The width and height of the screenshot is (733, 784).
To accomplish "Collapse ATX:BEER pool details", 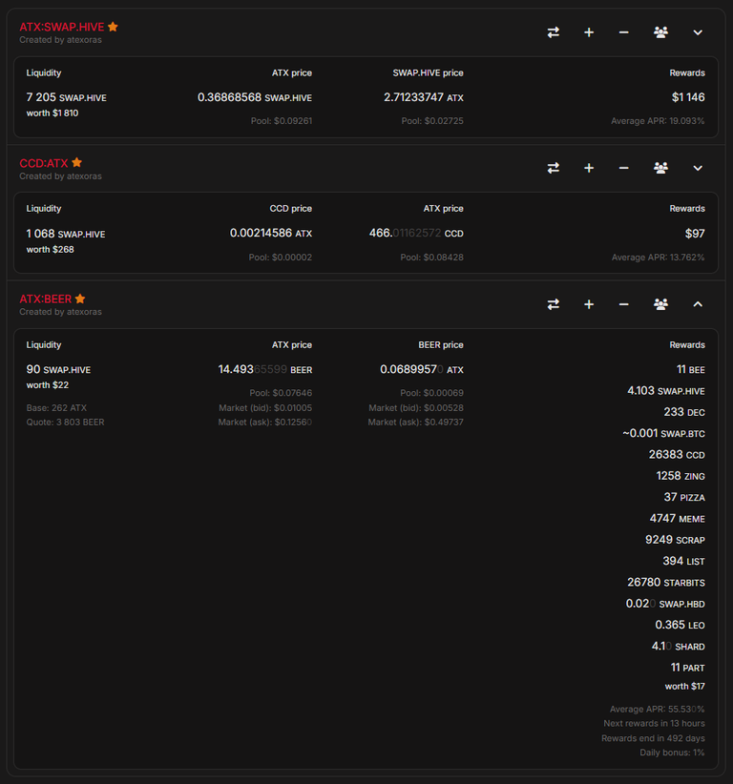I will pos(698,304).
